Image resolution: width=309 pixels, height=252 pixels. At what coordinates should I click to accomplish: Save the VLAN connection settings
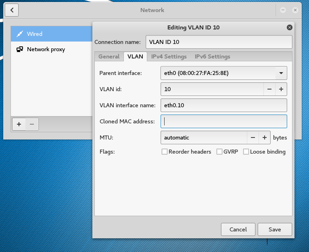coord(275,229)
